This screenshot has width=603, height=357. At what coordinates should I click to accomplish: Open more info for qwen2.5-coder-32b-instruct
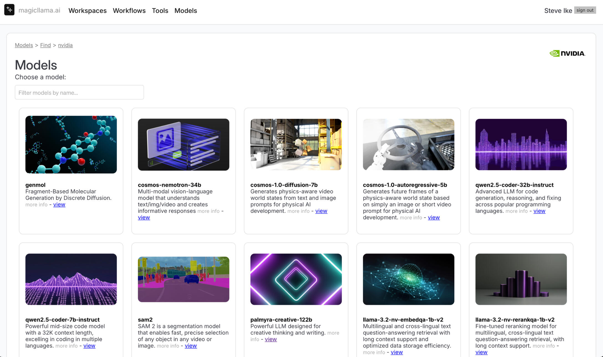click(516, 211)
